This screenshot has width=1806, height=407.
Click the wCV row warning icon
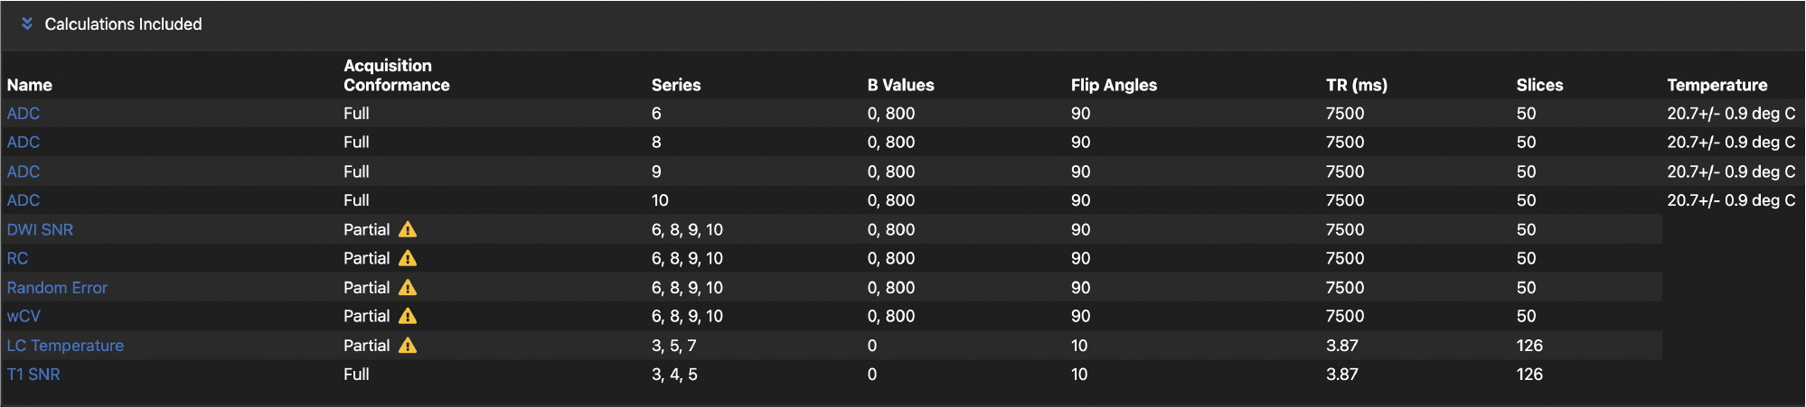(x=408, y=317)
